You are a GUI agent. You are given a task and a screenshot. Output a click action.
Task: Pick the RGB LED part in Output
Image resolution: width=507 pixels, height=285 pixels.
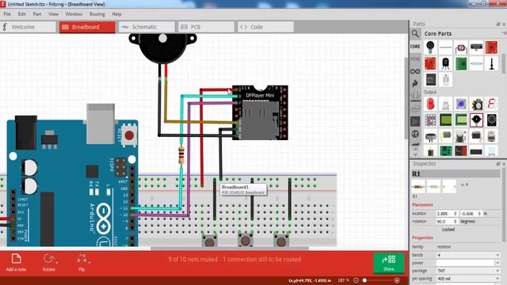tap(445, 104)
